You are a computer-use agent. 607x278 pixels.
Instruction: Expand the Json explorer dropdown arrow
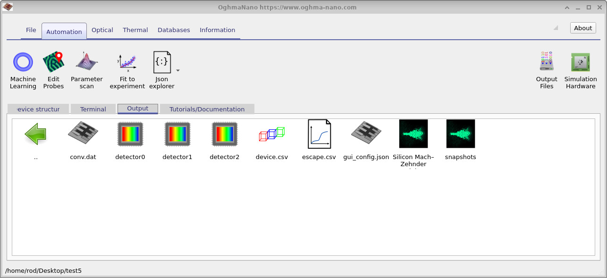[x=177, y=70]
